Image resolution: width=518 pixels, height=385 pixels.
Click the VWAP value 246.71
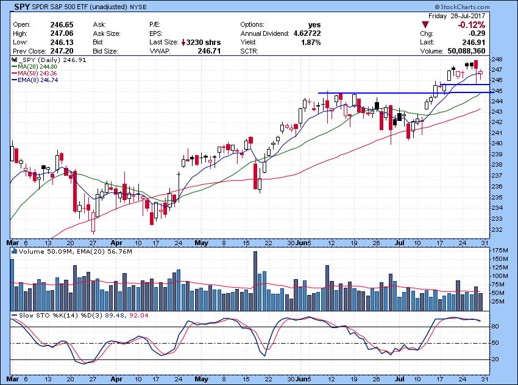(x=209, y=51)
